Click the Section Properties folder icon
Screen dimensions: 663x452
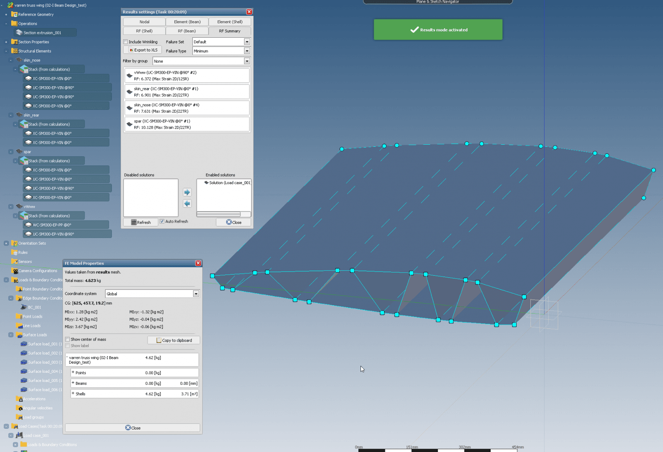(x=15, y=42)
